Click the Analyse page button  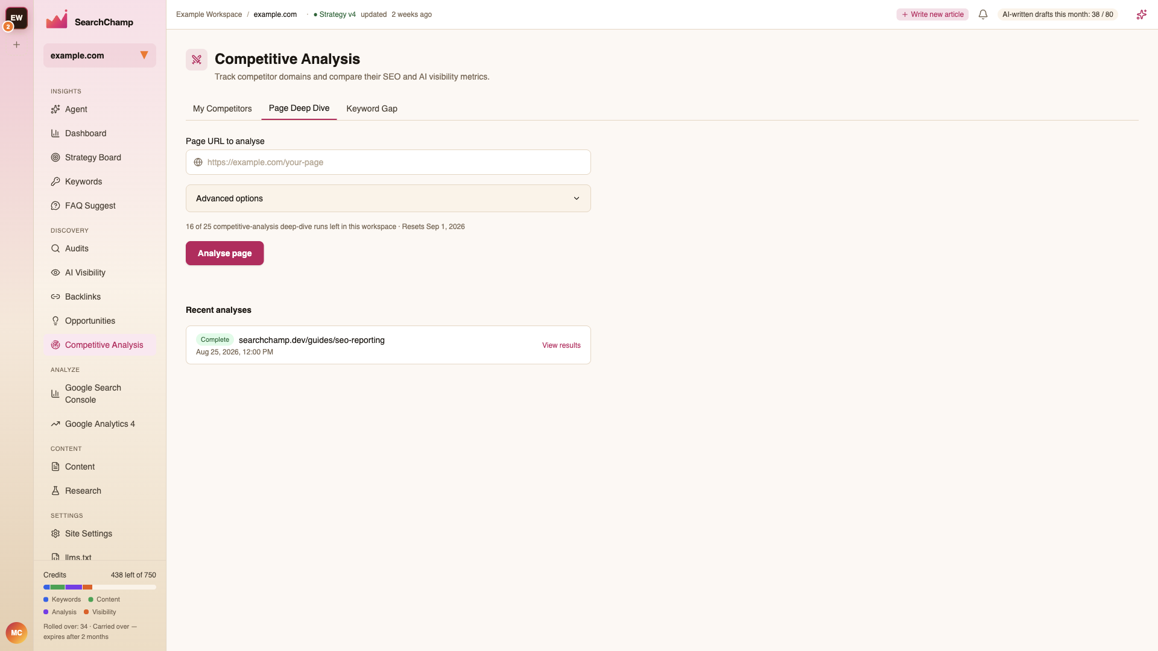[x=225, y=253]
